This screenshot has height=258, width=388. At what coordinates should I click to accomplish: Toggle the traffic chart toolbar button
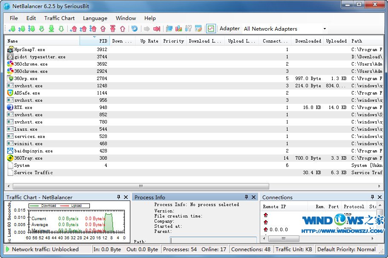point(210,29)
